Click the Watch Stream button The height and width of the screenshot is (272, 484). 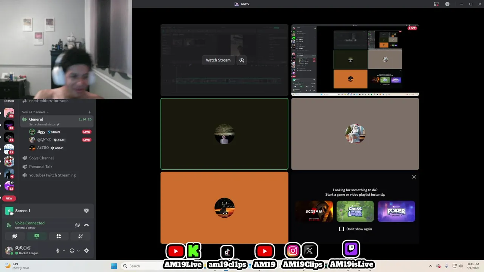coord(218,60)
